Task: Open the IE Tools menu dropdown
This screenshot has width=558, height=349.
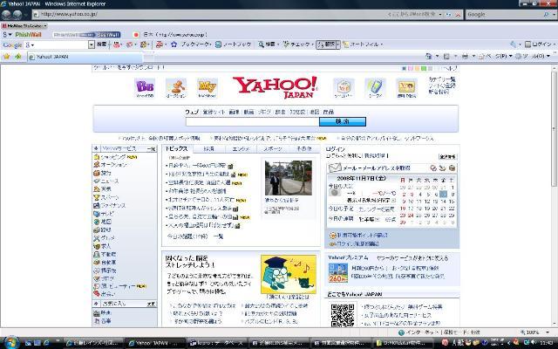Action: 548,56
